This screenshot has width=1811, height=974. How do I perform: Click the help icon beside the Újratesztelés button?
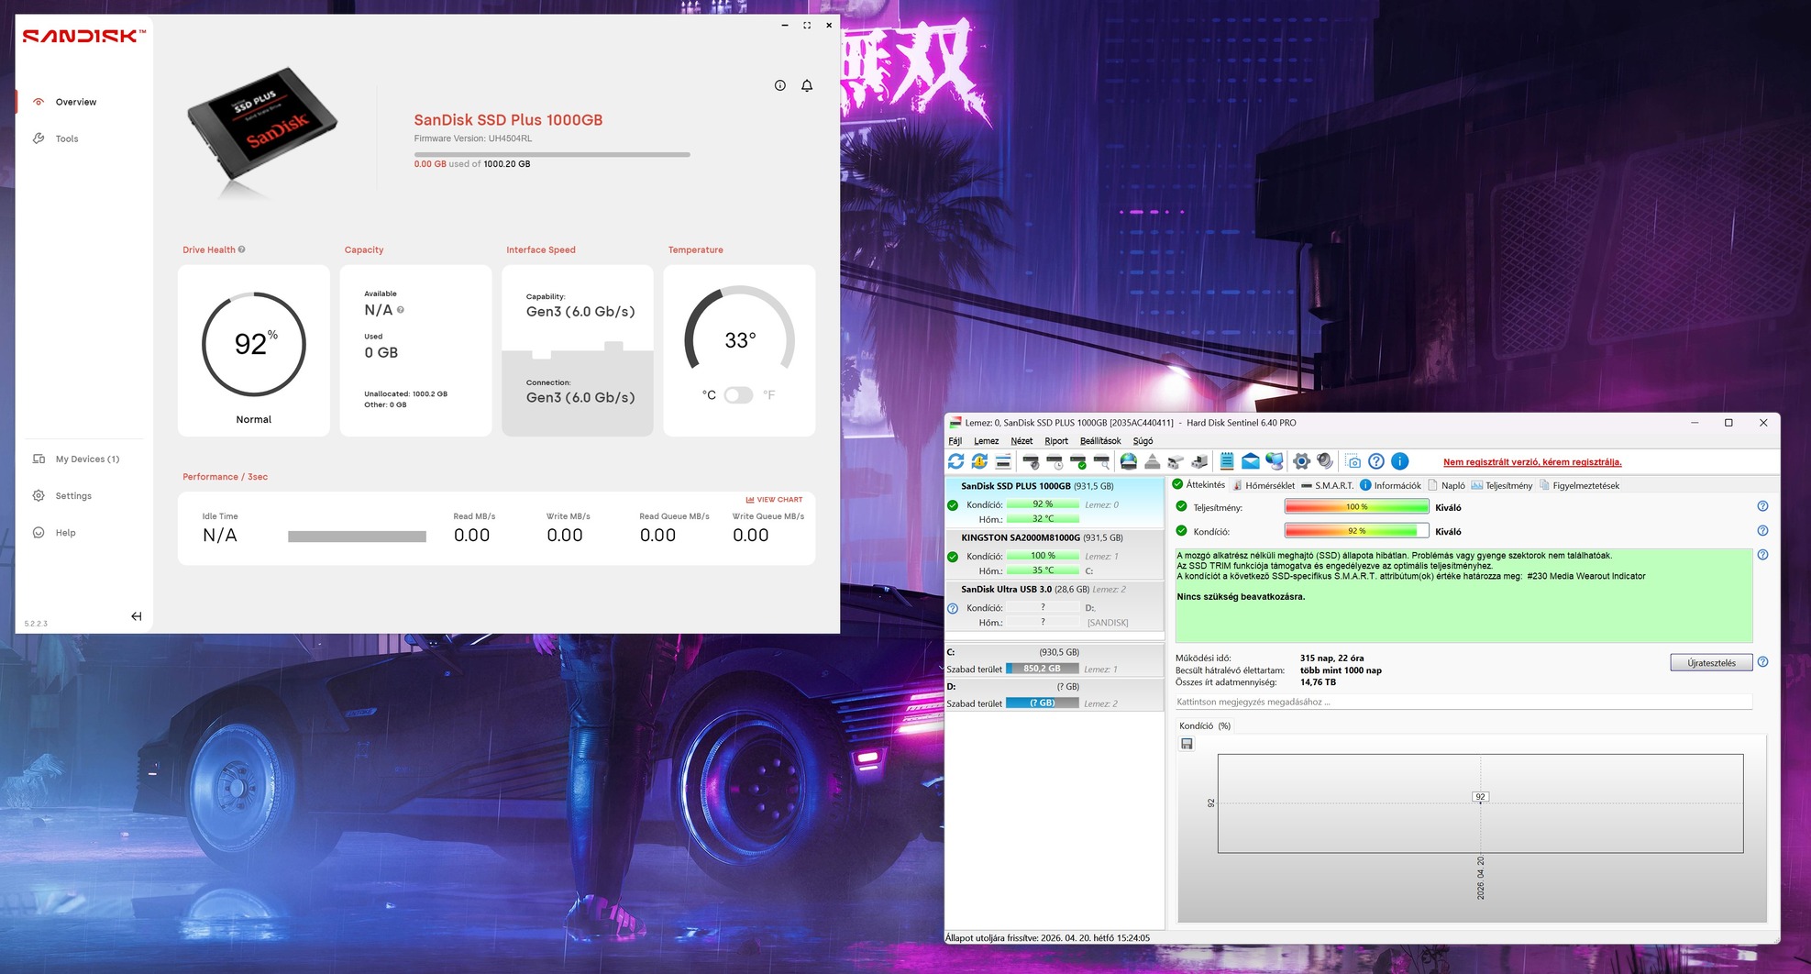pyautogui.click(x=1762, y=662)
